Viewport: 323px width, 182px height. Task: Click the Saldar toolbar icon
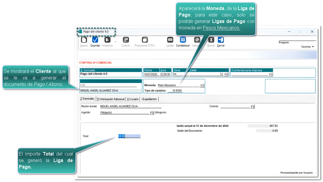tap(170, 40)
